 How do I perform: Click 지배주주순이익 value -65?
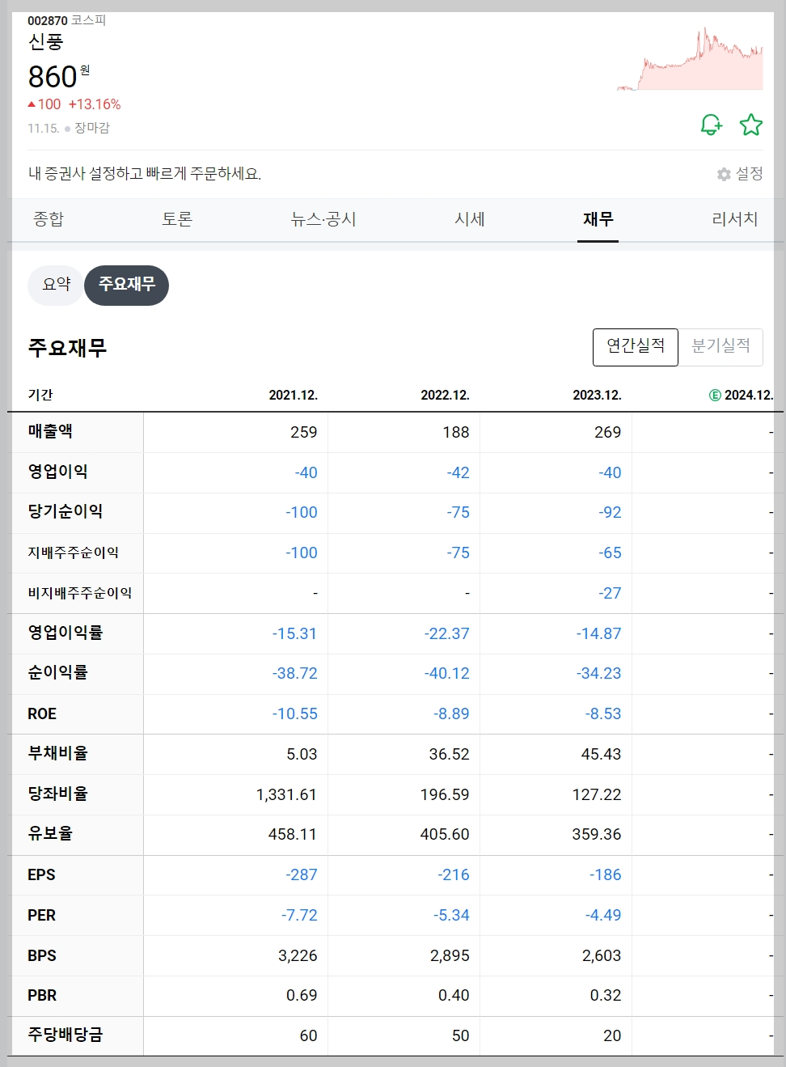point(610,553)
